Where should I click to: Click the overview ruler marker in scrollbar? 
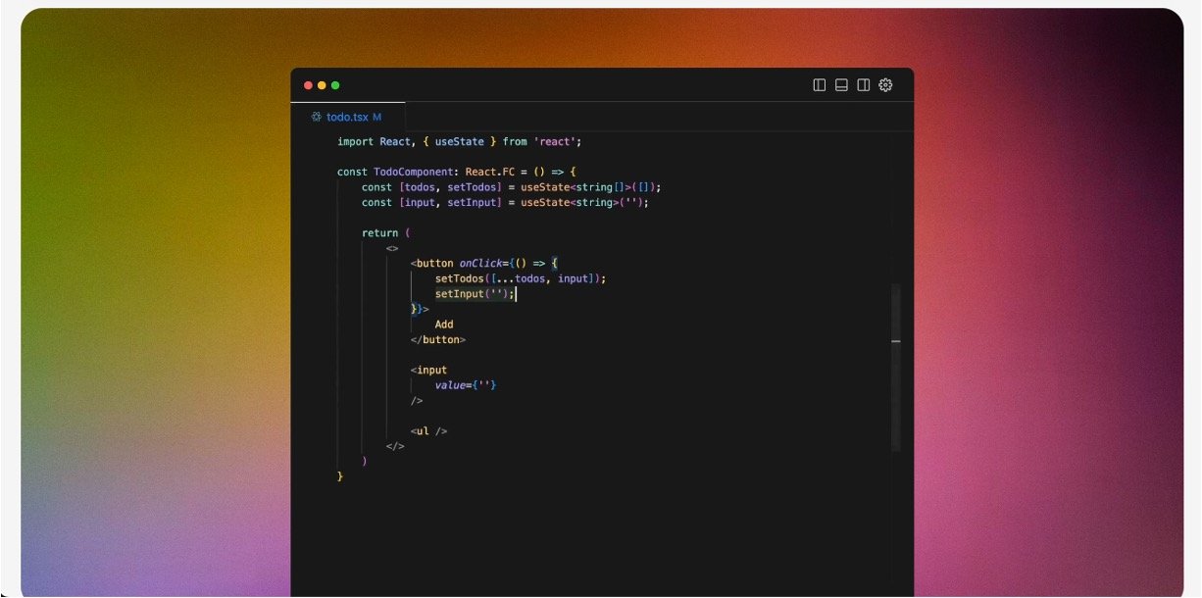point(895,341)
